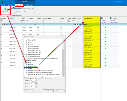Switch to the RESSOURCEN ribbon tab
The height and width of the screenshot is (101, 127).
point(29,5)
